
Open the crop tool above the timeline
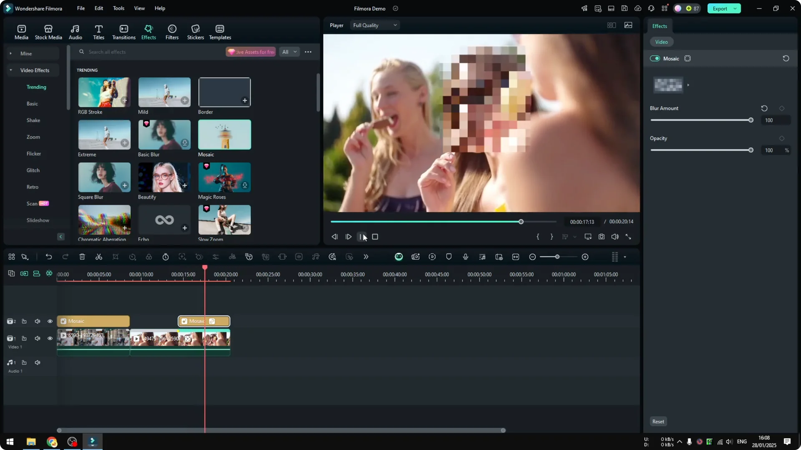116,257
